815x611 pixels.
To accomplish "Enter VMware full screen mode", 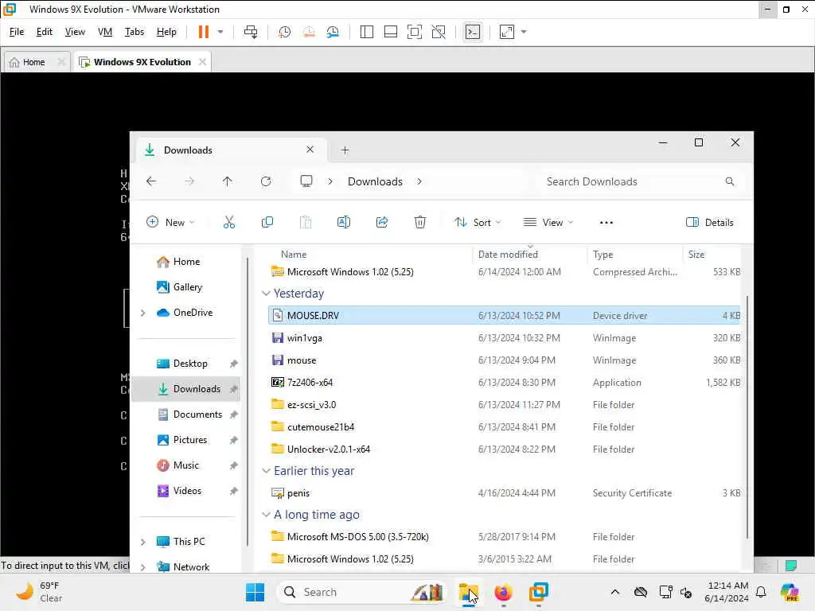I will pos(414,32).
